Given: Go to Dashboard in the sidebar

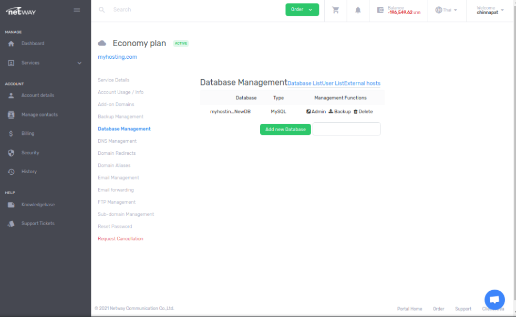Looking at the screenshot, I should [33, 44].
